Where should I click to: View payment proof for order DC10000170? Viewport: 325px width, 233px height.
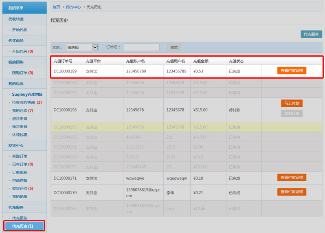click(x=292, y=192)
